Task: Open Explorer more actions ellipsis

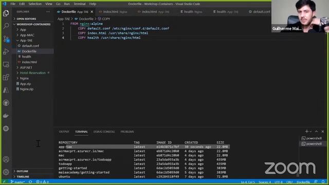Action: 48,12
